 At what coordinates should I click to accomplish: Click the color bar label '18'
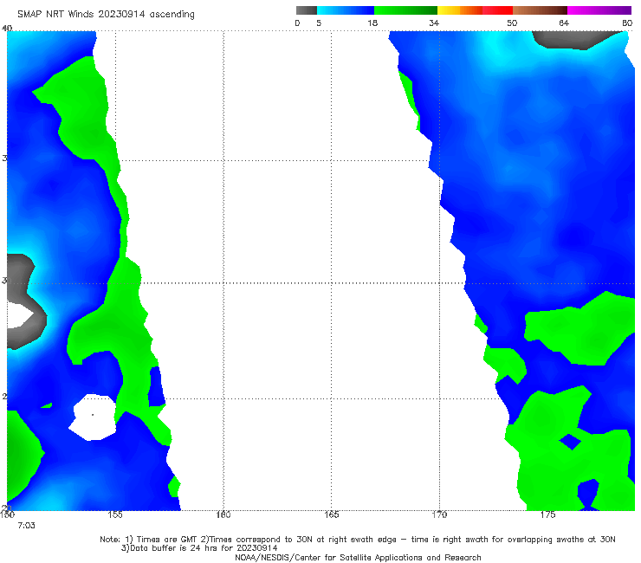[x=372, y=23]
